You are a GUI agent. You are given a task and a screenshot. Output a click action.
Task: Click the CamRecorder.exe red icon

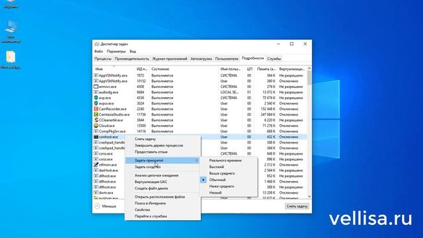pyautogui.click(x=96, y=108)
